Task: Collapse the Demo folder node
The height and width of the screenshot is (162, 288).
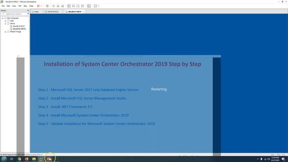Action: (5, 23)
